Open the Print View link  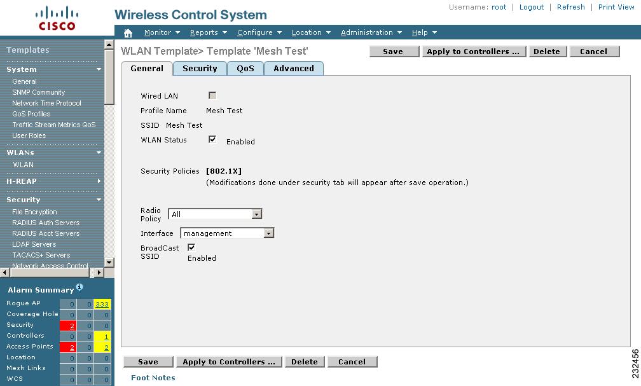point(616,8)
